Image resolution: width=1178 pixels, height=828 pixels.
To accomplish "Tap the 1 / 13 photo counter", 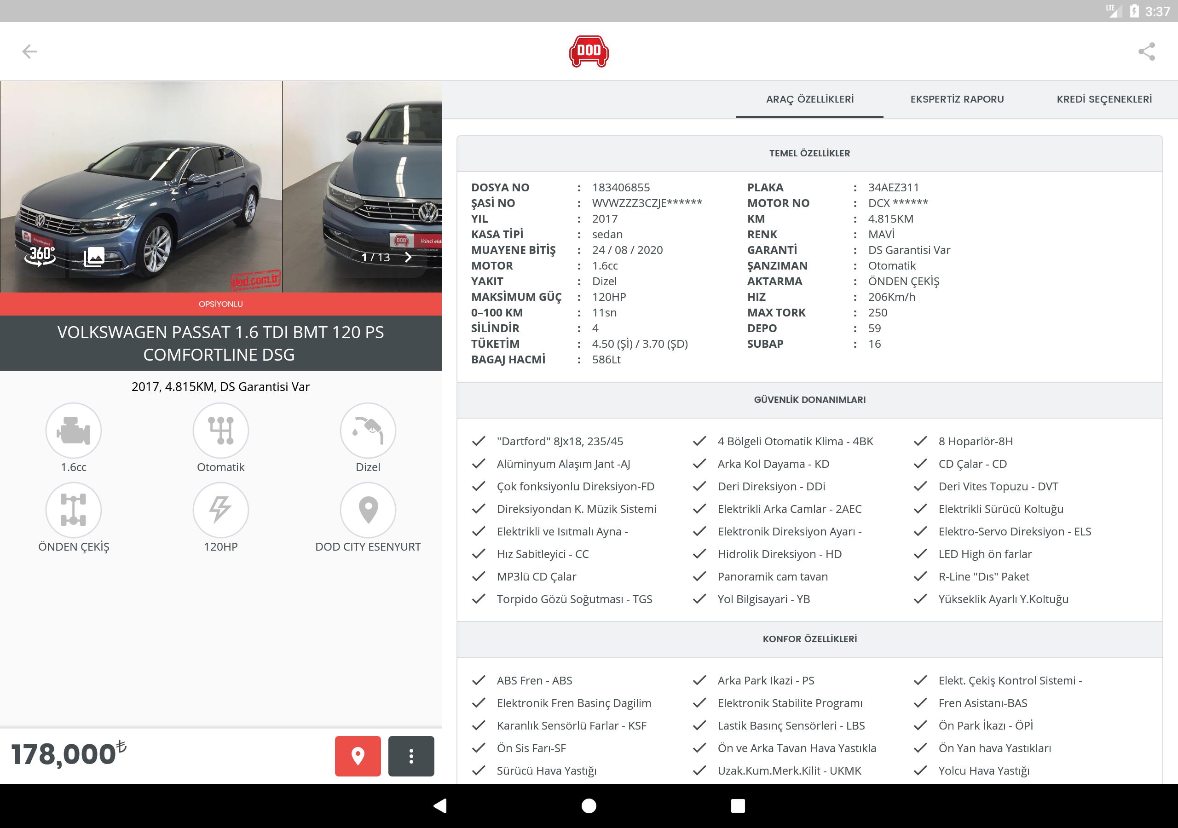I will (375, 257).
